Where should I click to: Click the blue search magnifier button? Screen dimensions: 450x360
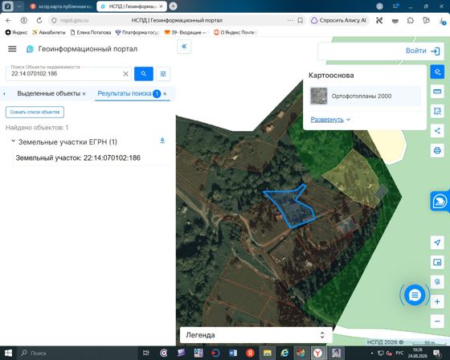tap(144, 74)
